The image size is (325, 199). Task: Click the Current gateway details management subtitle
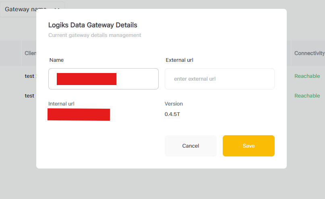(95, 35)
